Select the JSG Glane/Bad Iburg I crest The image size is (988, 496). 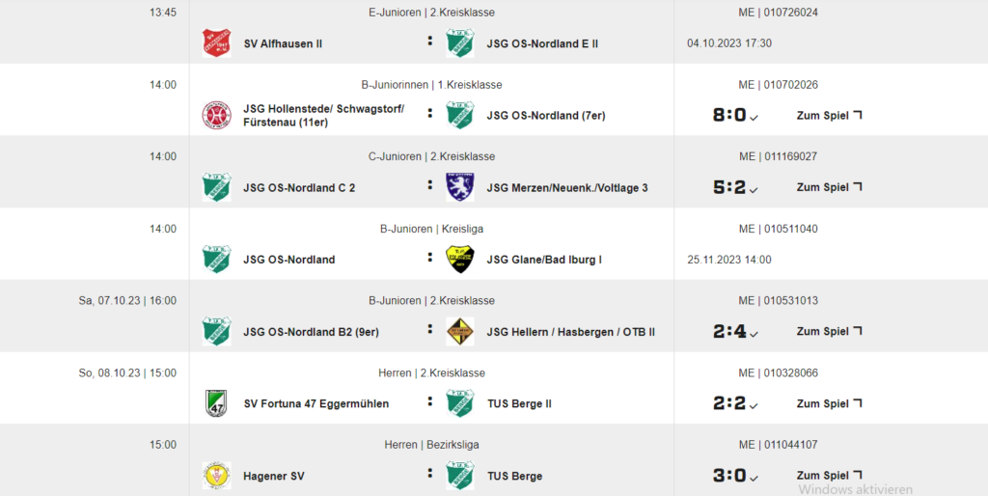pos(460,259)
